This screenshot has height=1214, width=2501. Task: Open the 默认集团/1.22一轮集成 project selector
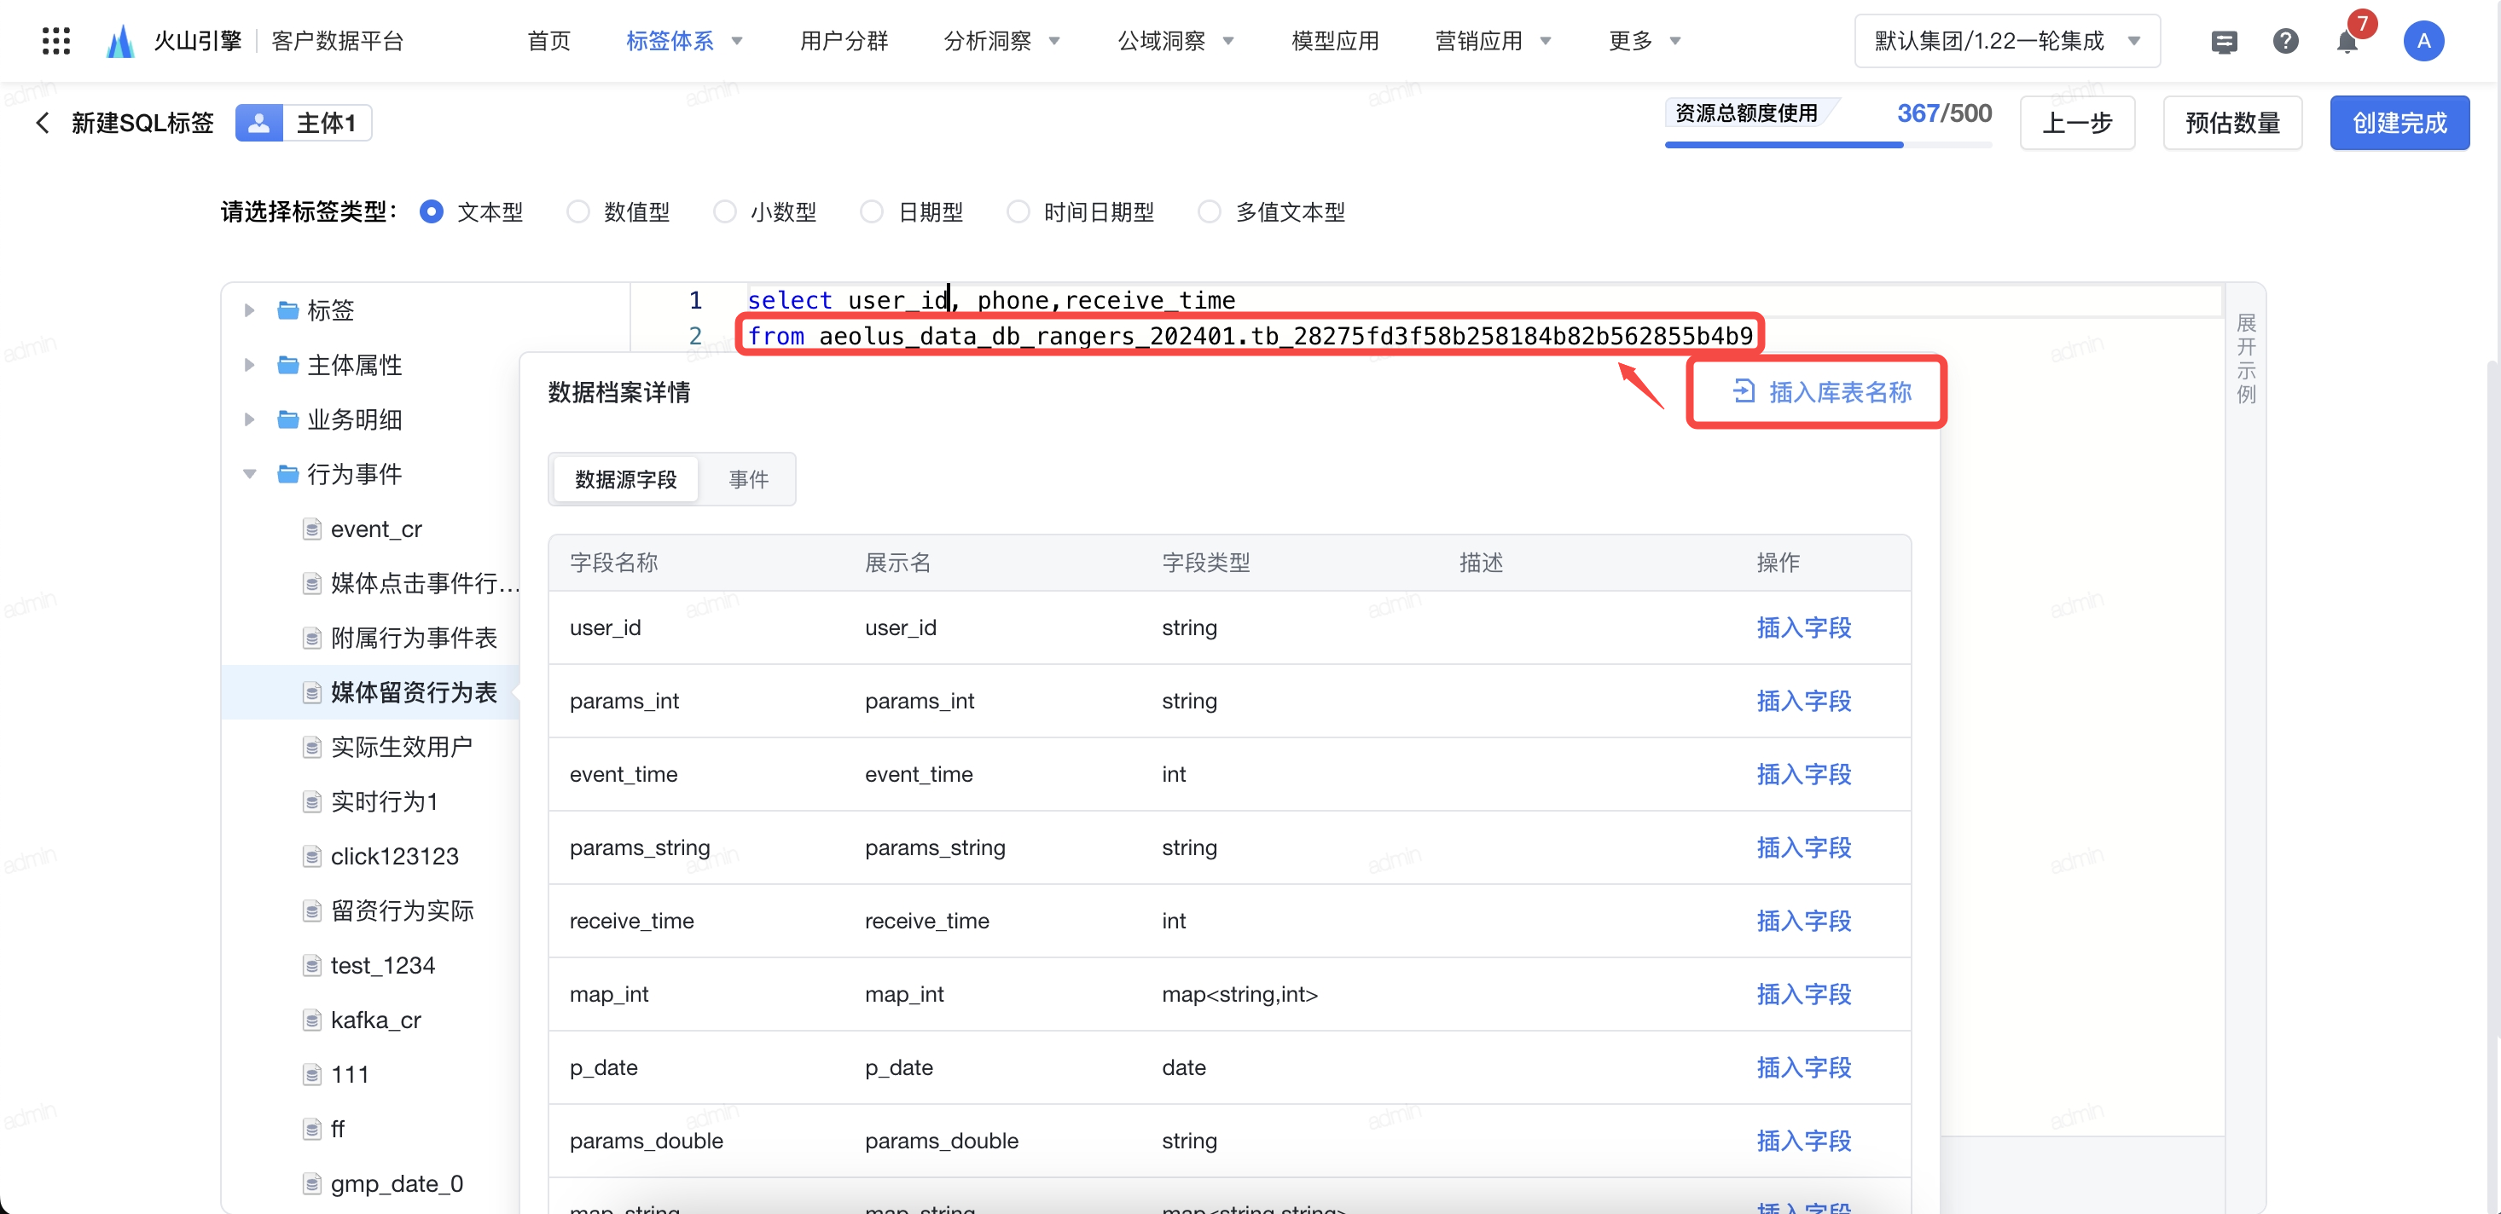click(x=2007, y=41)
